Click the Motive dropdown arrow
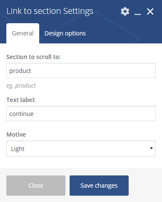Image resolution: width=162 pixels, height=202 pixels. coord(151,148)
